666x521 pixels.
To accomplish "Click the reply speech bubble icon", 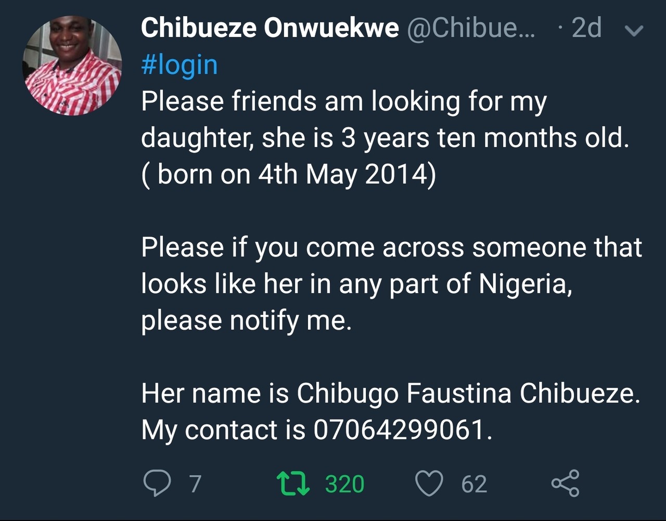I will pos(157,483).
